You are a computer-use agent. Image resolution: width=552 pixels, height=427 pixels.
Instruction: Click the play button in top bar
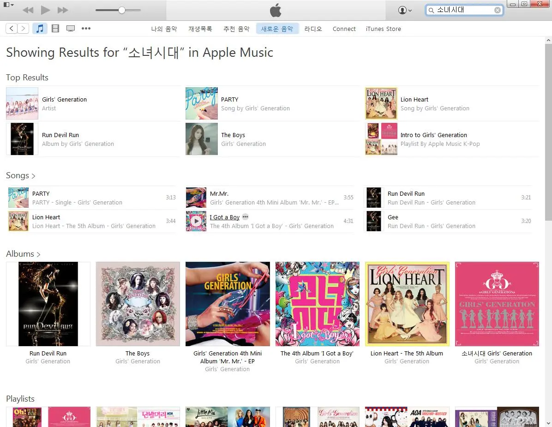[45, 10]
